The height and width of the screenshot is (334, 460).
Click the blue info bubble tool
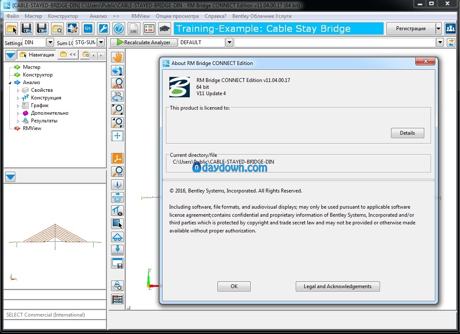coord(117,184)
